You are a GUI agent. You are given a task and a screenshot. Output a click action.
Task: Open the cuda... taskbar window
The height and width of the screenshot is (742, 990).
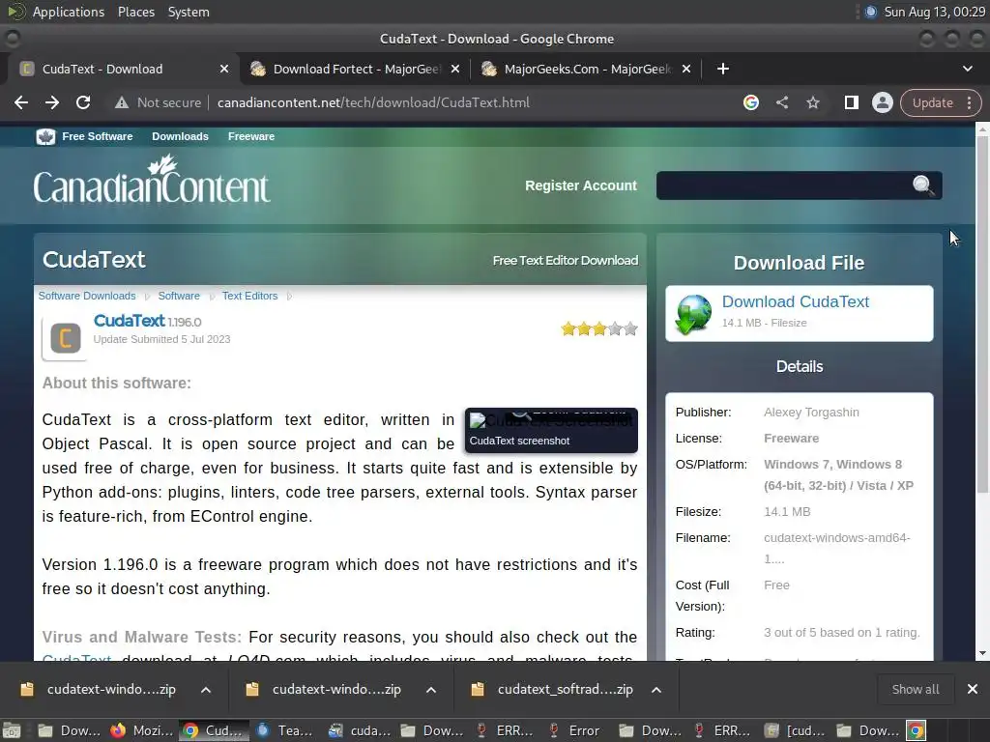pos(360,730)
